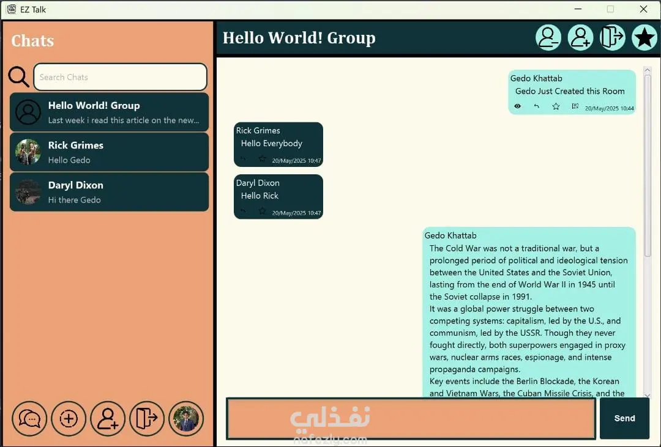Click the magnifier search icon
The image size is (661, 447).
click(x=18, y=76)
